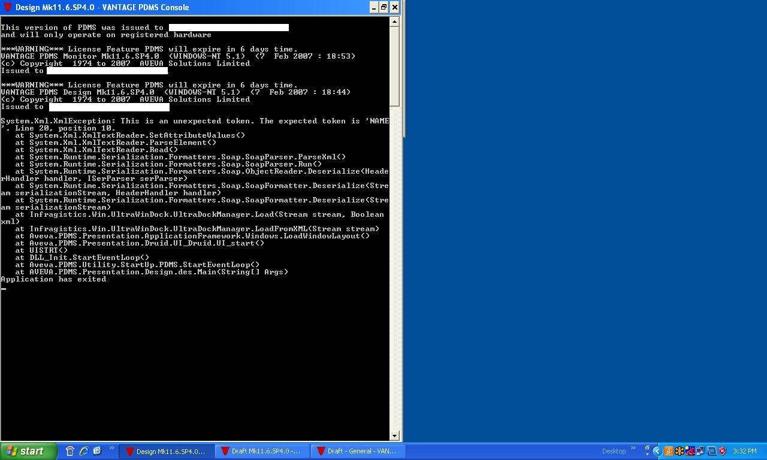Click the 'Line 20, position 10.' text
This screenshot has height=460, width=767.
tap(65, 128)
